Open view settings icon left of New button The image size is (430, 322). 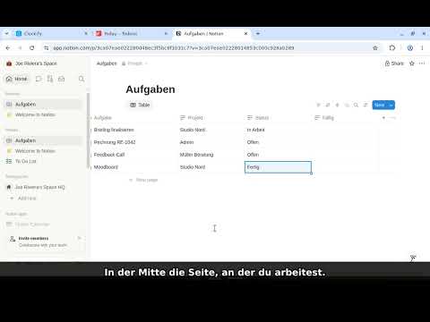[x=365, y=105]
